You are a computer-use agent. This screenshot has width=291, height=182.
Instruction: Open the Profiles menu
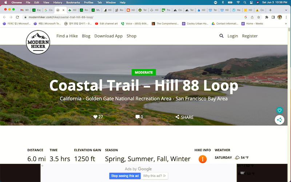click(88, 3)
